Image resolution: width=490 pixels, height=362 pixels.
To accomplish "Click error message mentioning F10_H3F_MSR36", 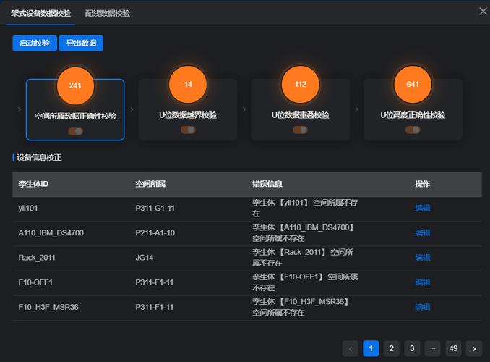I will pyautogui.click(x=301, y=307).
